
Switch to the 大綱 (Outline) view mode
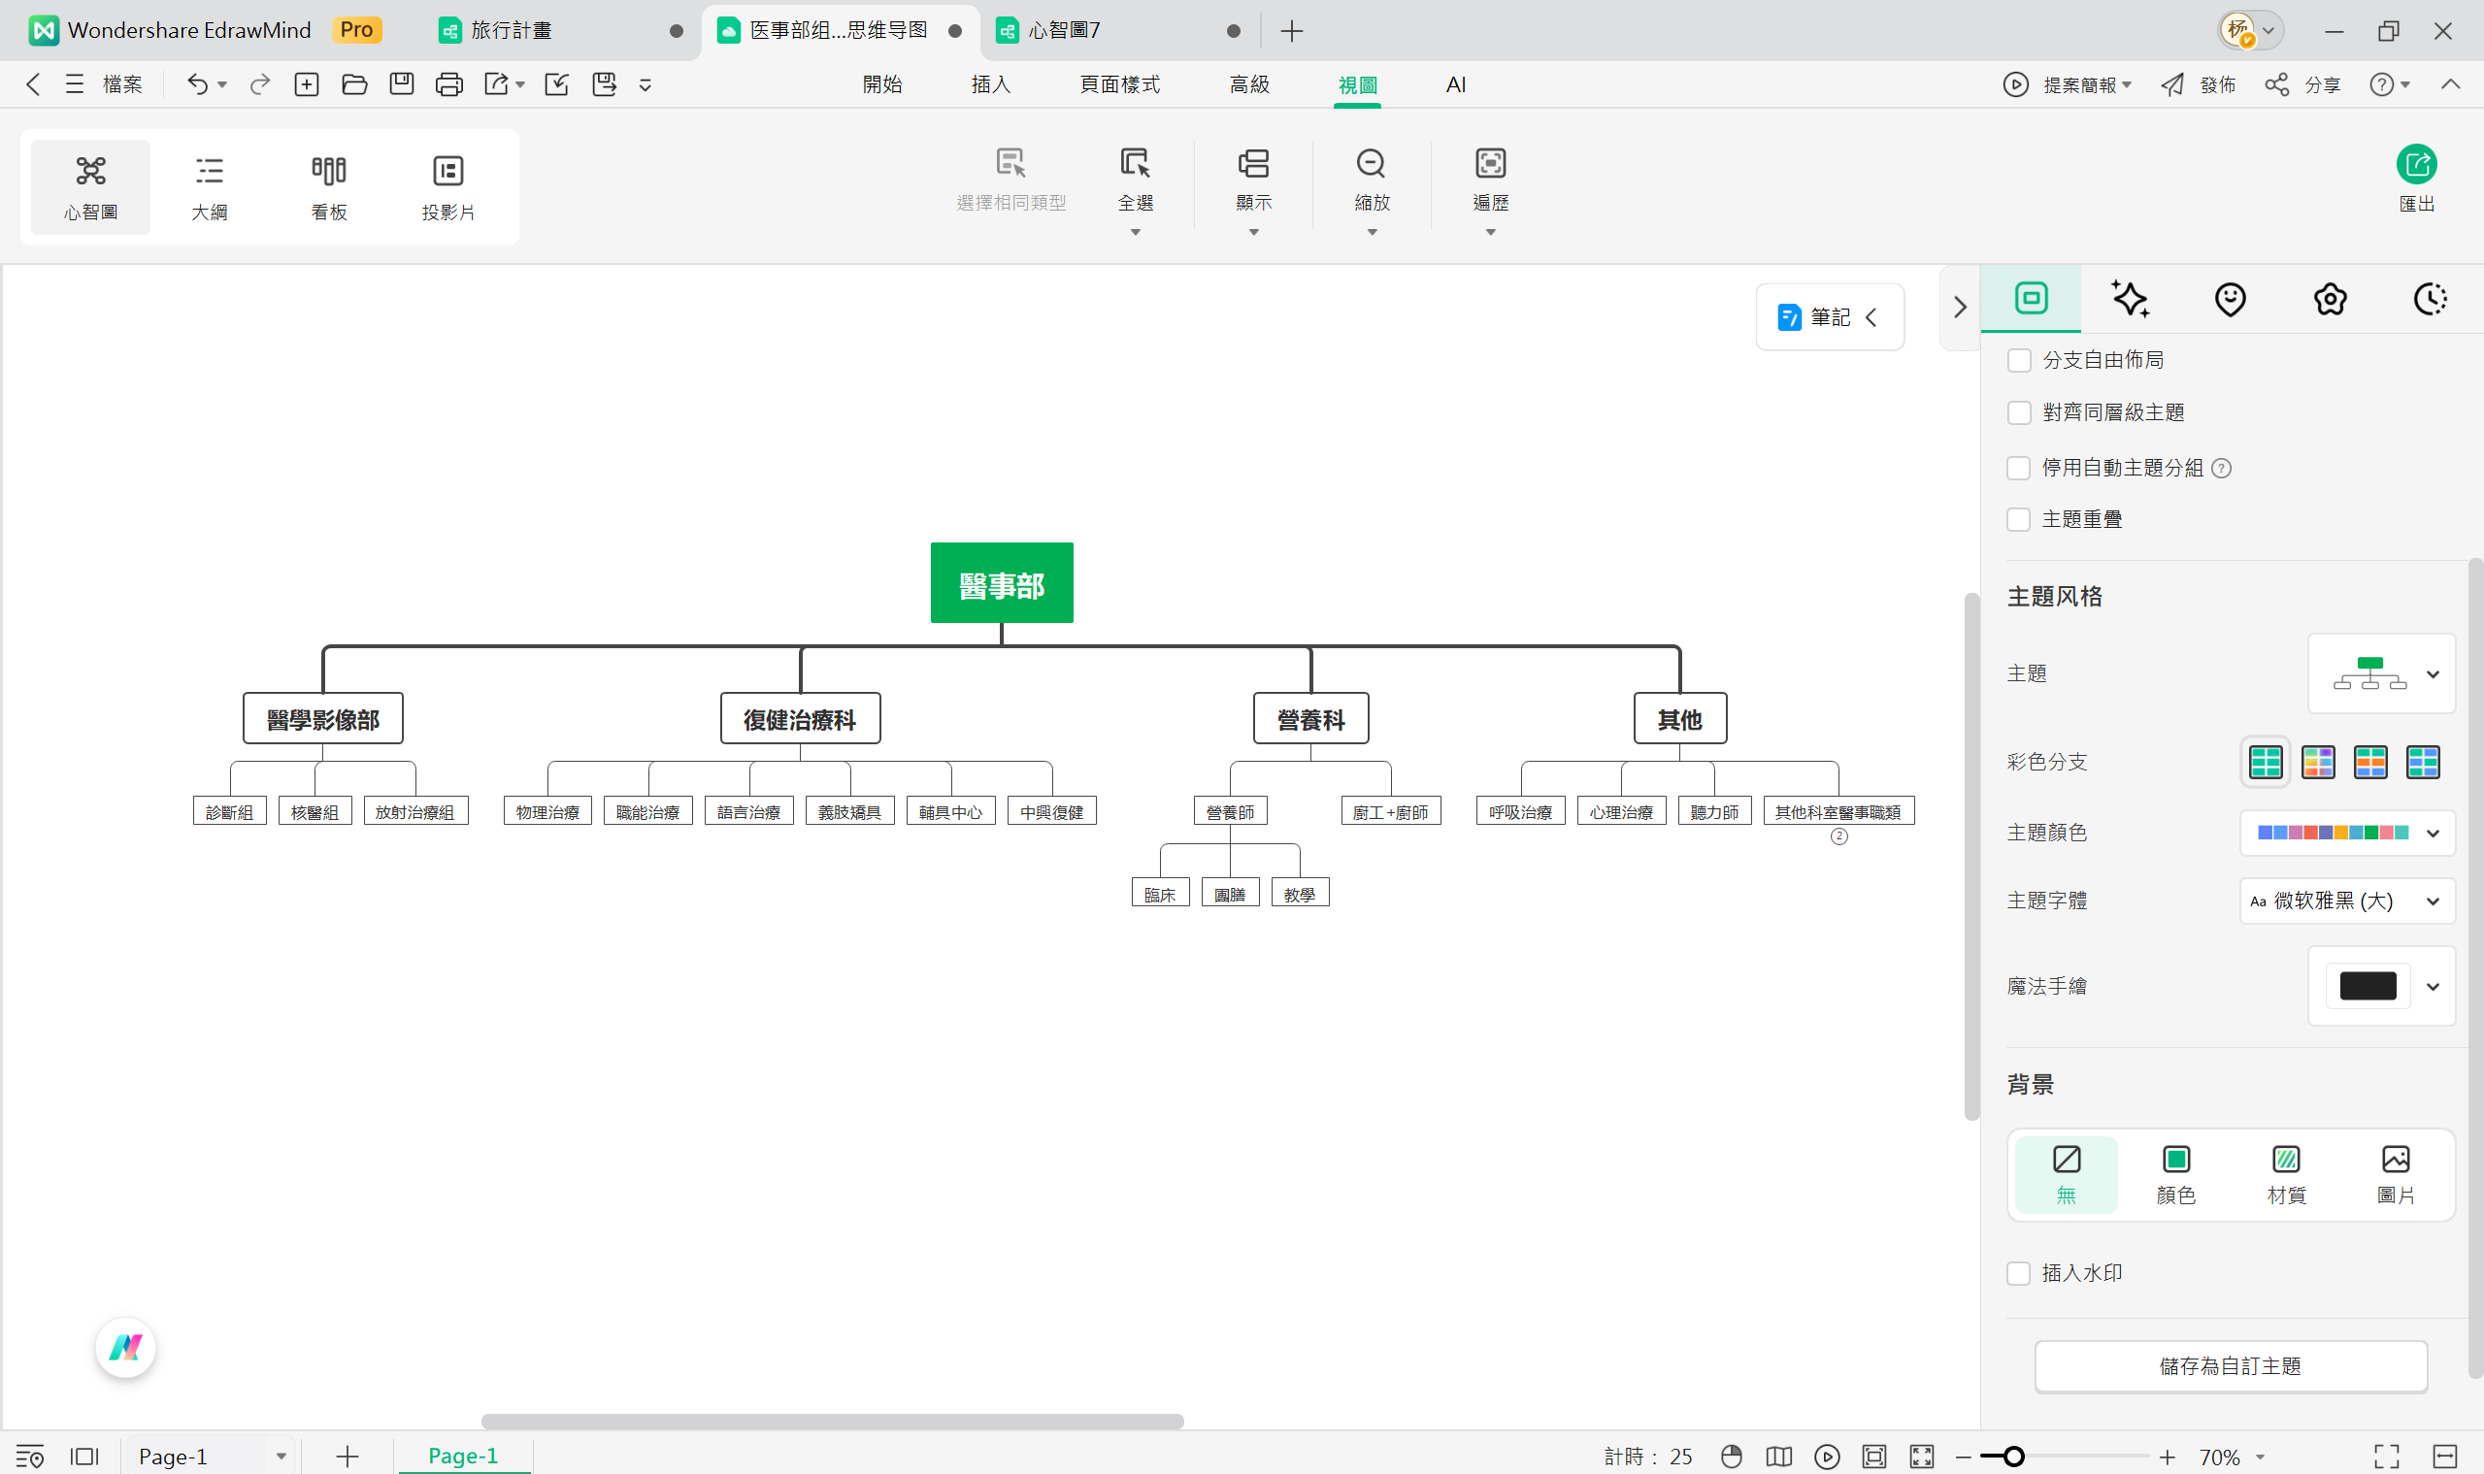210,185
